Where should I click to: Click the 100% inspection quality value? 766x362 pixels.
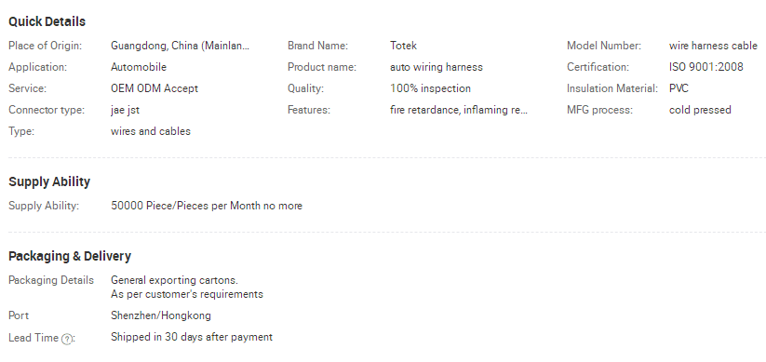430,88
